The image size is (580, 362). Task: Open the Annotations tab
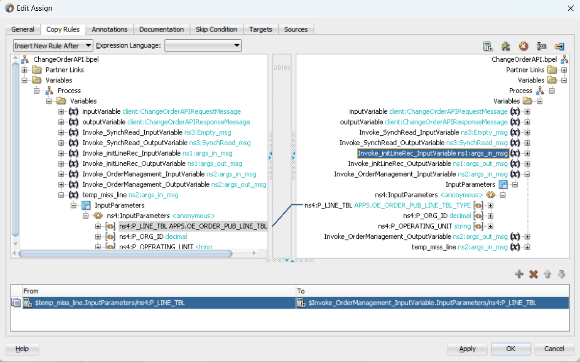tap(109, 29)
